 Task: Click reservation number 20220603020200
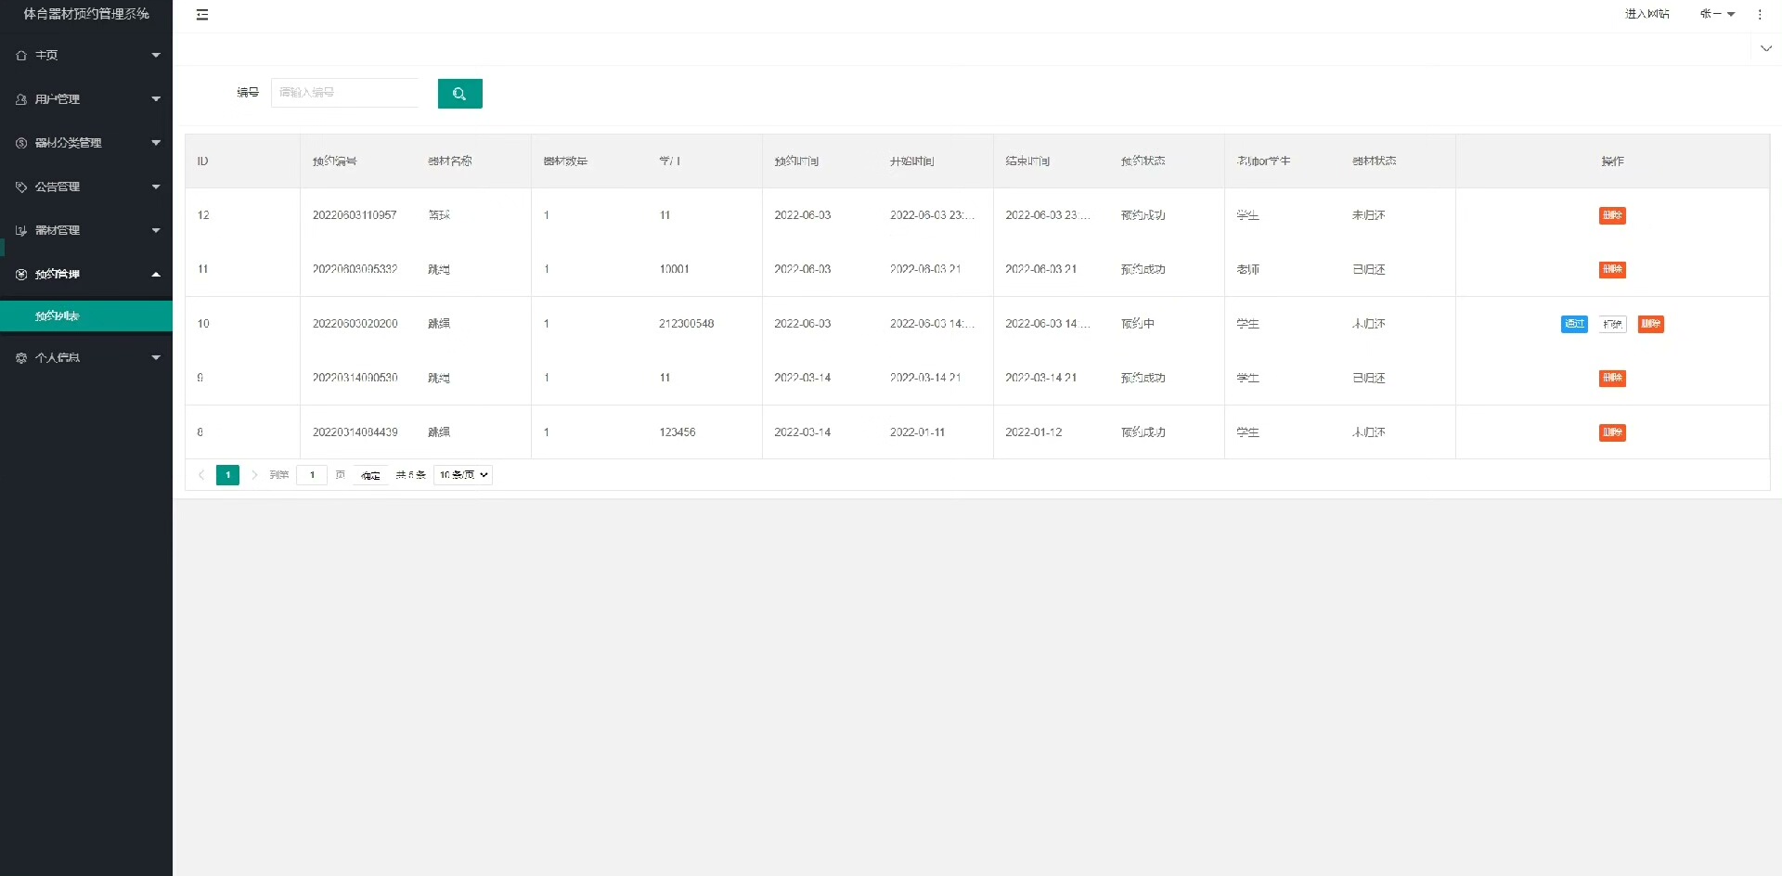coord(355,324)
